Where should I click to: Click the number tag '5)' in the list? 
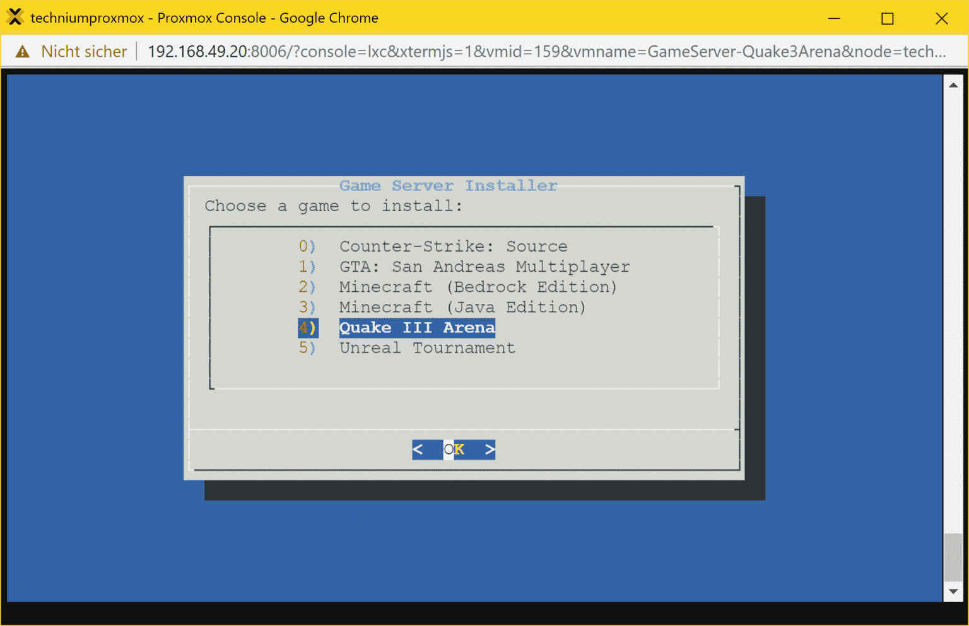pyautogui.click(x=307, y=348)
